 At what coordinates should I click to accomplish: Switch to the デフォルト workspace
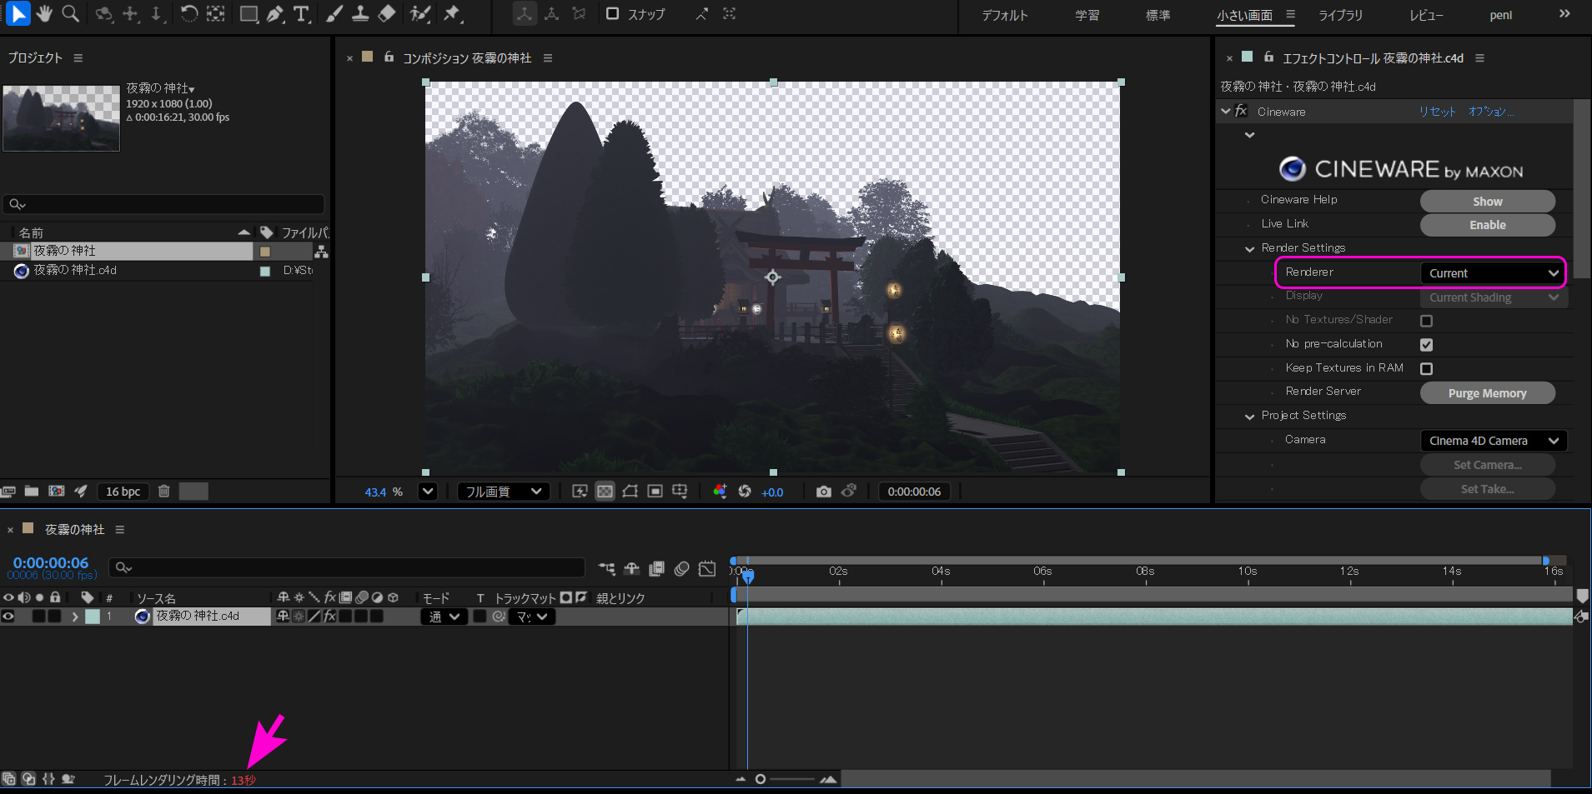pos(1004,15)
